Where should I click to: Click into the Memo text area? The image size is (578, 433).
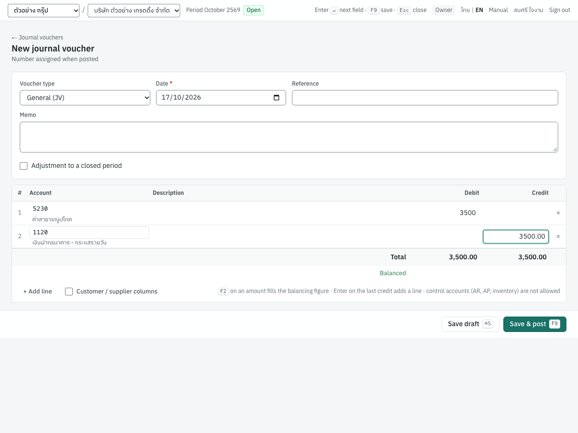(289, 137)
